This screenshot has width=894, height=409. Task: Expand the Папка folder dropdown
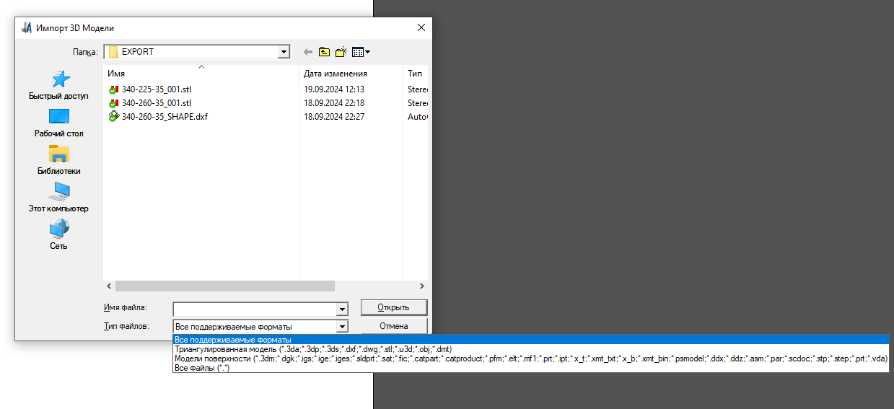tap(284, 52)
